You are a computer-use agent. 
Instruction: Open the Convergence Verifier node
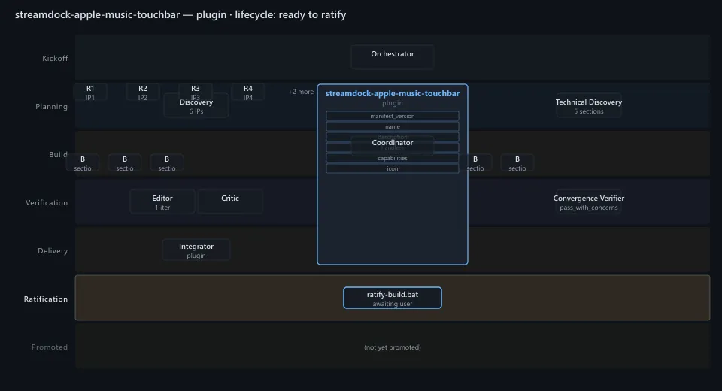click(x=588, y=202)
